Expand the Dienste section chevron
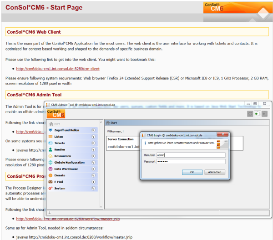273x240 pixels. pyautogui.click(x=93, y=175)
